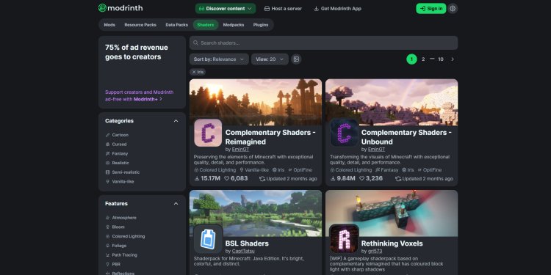Enable the Path Tracing feature filter
The image size is (551, 275).
coord(121,255)
